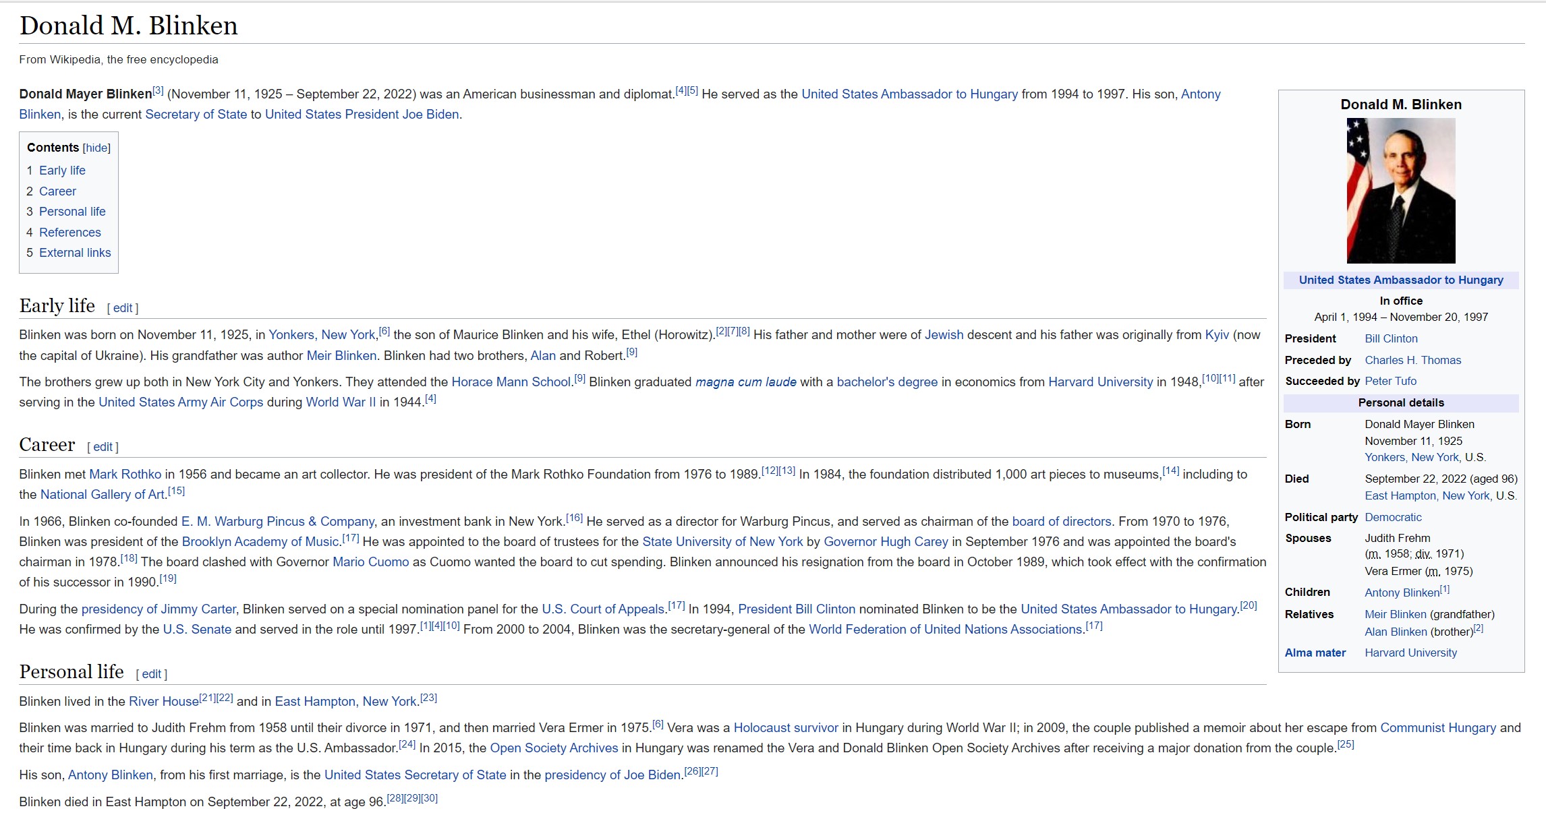Edit the Personal life section
This screenshot has height=817, width=1546.
(152, 674)
